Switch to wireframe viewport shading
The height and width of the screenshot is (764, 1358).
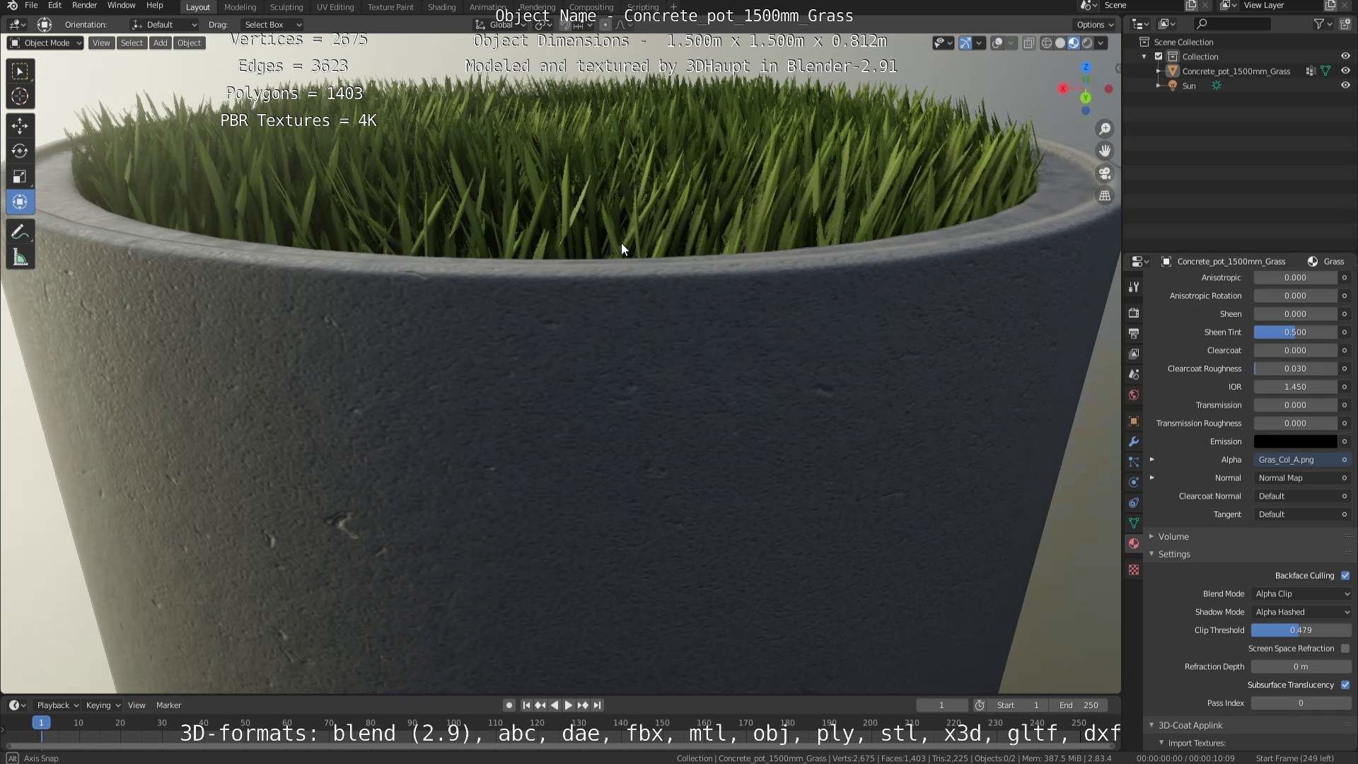coord(1046,43)
